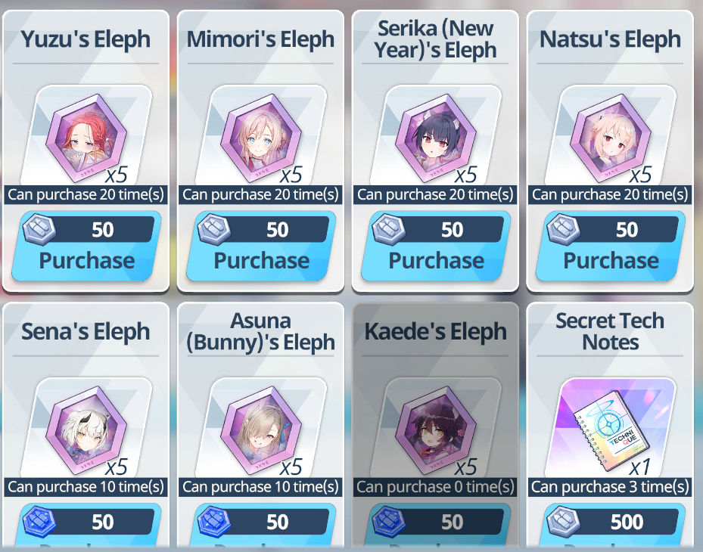
Task: Tap the 50 price on Asuna (Bunny)'s Eleph
Action: (x=277, y=522)
